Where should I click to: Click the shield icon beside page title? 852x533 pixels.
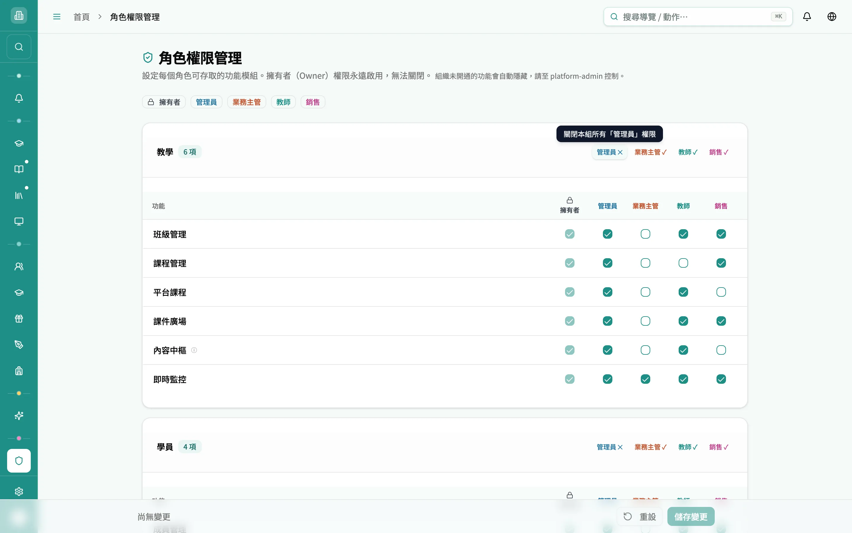point(148,57)
